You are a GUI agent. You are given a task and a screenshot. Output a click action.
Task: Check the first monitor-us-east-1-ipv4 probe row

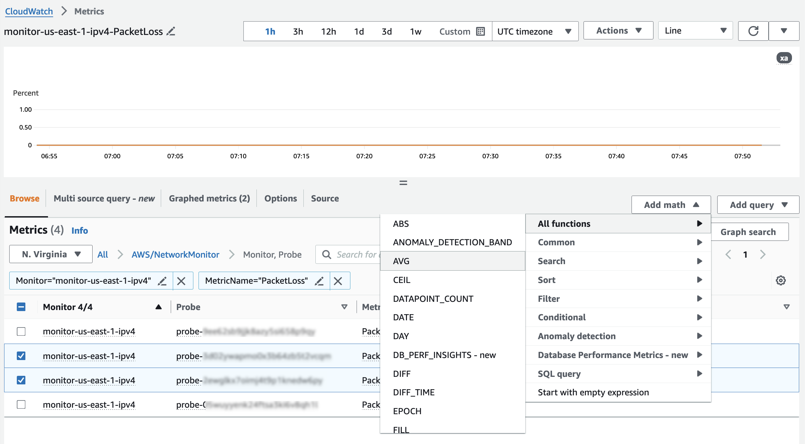pyautogui.click(x=21, y=331)
